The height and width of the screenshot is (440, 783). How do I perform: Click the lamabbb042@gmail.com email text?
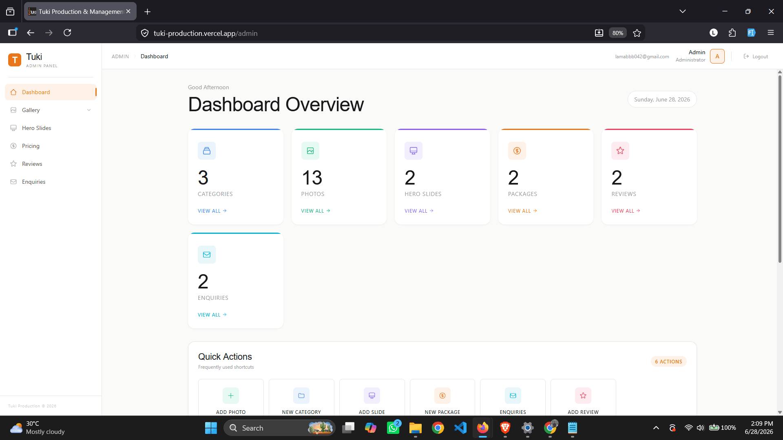click(x=642, y=57)
